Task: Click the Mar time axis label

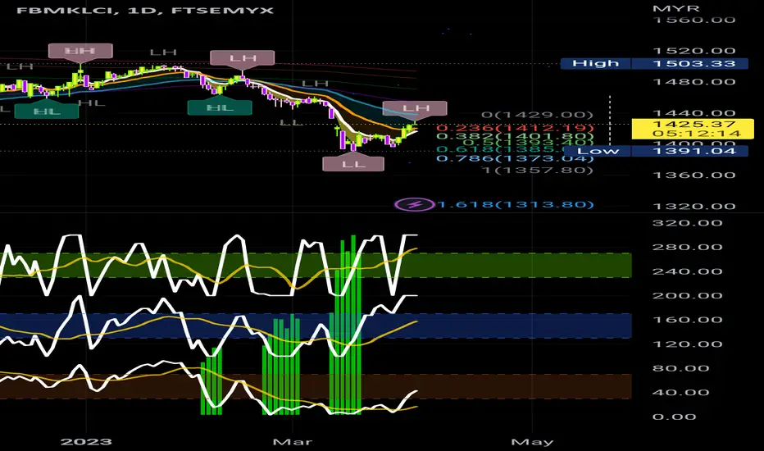Action: pyautogui.click(x=293, y=442)
